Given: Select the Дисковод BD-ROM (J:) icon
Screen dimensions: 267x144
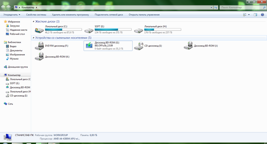Looking at the screenshot, I should pos(188,46).
